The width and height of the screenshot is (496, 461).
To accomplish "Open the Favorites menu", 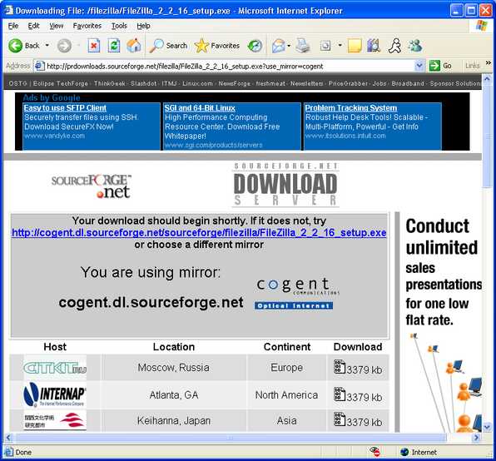I will point(87,26).
